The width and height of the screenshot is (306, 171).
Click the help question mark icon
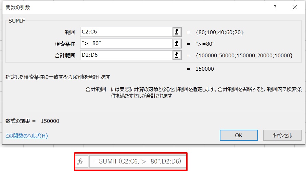275,8
